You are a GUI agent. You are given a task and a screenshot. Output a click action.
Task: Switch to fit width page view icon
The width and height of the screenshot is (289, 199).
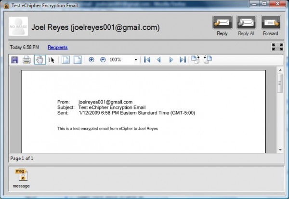[x=78, y=60]
